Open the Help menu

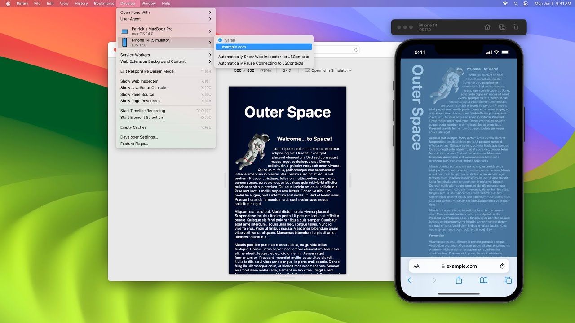click(166, 3)
